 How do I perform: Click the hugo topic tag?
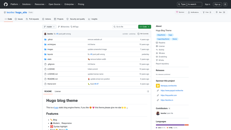170,35
